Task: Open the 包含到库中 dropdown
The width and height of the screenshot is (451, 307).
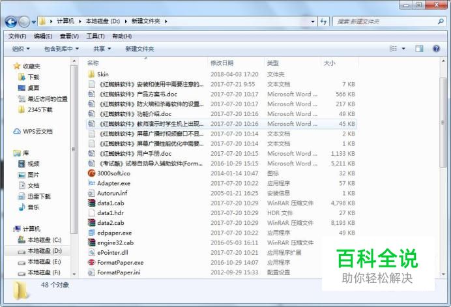Action: pos(61,49)
